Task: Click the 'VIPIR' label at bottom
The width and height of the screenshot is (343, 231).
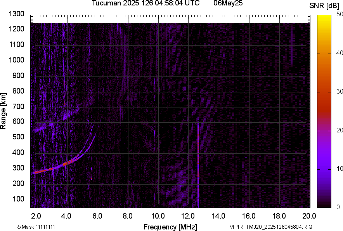Action: point(236,227)
